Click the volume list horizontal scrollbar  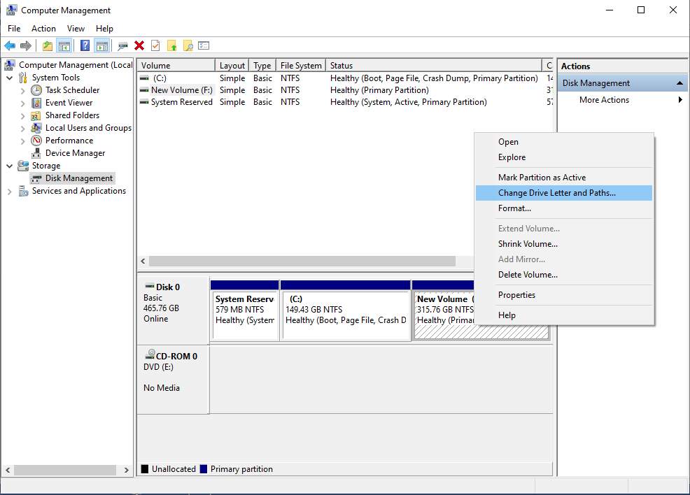pos(302,261)
